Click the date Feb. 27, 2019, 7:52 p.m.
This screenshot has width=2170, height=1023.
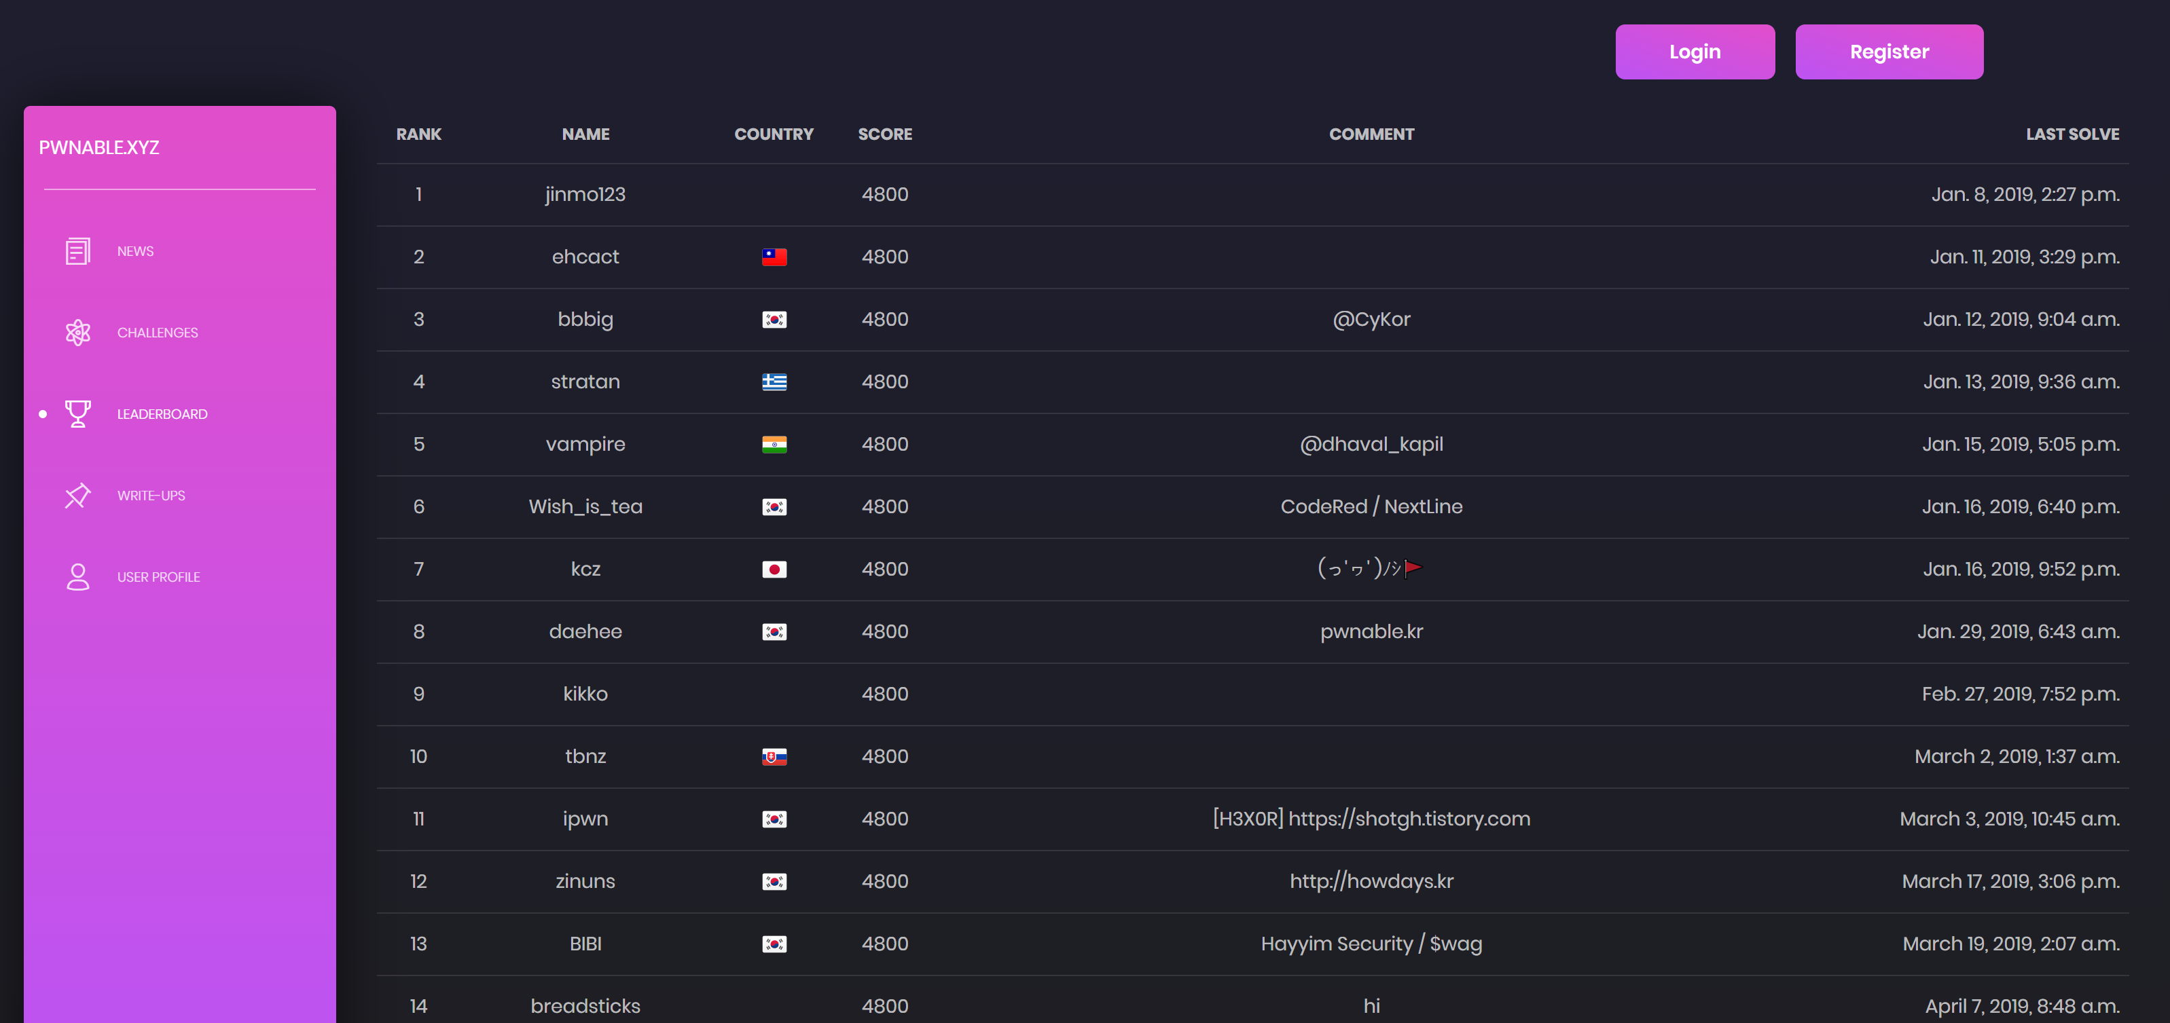2021,694
